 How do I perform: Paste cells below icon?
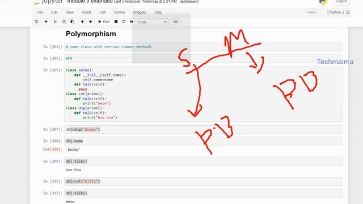[x=73, y=22]
